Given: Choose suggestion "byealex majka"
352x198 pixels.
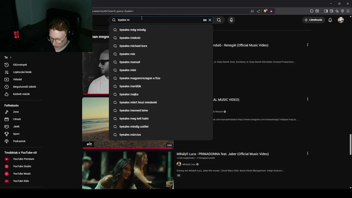Looking at the screenshot, I should click(161, 94).
